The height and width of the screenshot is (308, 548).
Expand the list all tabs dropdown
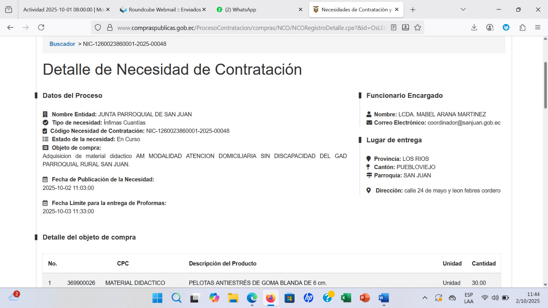click(463, 10)
